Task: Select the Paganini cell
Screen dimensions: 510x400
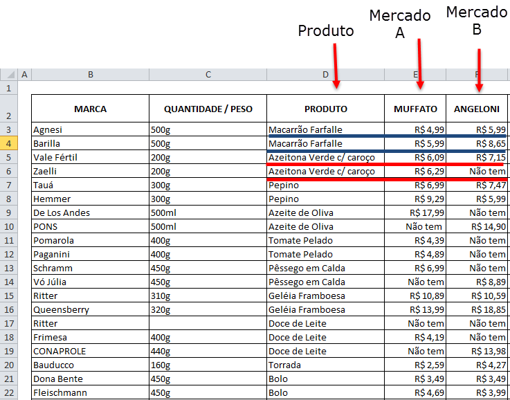Action: 90,254
